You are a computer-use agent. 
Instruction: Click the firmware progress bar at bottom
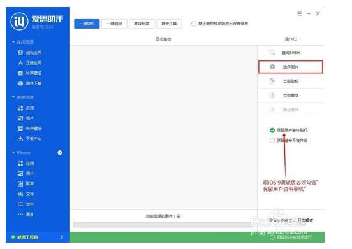click(x=163, y=225)
